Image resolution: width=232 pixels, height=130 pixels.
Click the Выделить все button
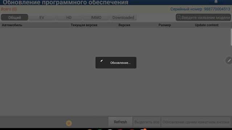tap(147, 122)
